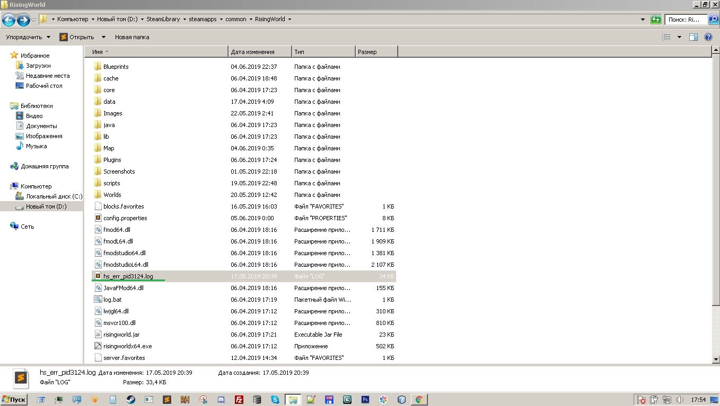This screenshot has width=720, height=406.
Task: Click the file list scrollbar up arrow
Action: pos(716,50)
